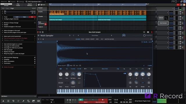Image resolution: width=186 pixels, height=104 pixels.
Task: Choose Disable all plugins in this track
Action: click(12, 27)
